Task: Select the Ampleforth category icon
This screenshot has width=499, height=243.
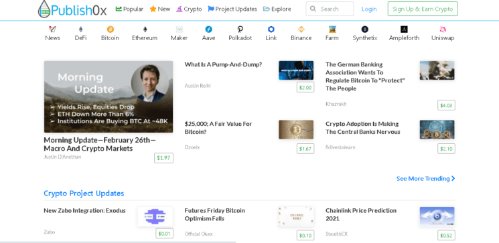Action: click(404, 29)
